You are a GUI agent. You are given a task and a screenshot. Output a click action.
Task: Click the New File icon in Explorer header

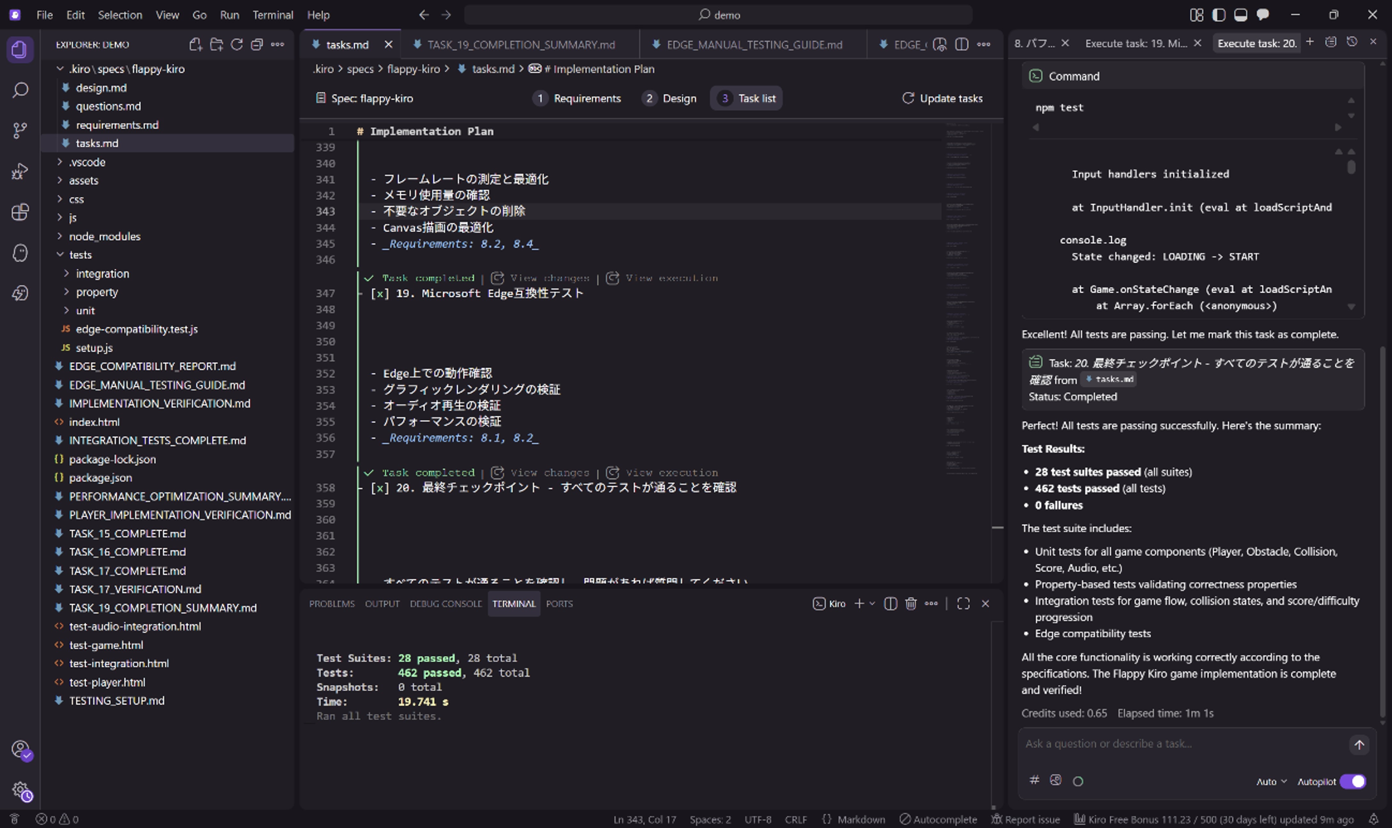click(195, 45)
